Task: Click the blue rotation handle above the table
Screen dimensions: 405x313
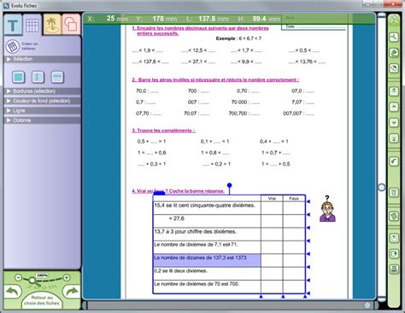Action: (x=229, y=185)
